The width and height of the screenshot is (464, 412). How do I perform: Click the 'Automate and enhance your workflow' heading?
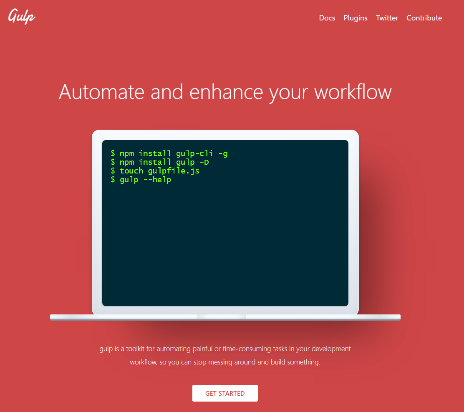(x=225, y=92)
